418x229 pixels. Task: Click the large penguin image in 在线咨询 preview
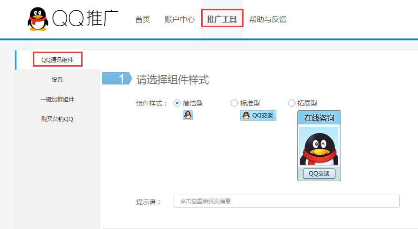pyautogui.click(x=319, y=146)
